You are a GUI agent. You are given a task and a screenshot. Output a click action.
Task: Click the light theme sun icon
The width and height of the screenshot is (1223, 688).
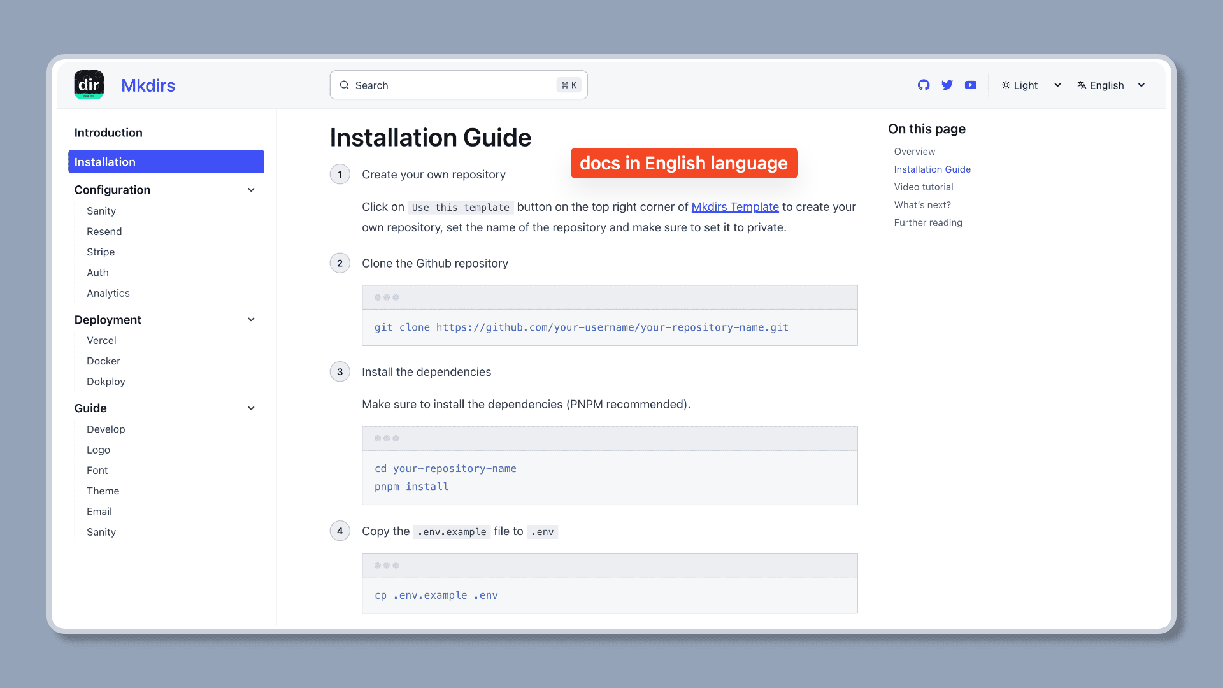click(1005, 85)
